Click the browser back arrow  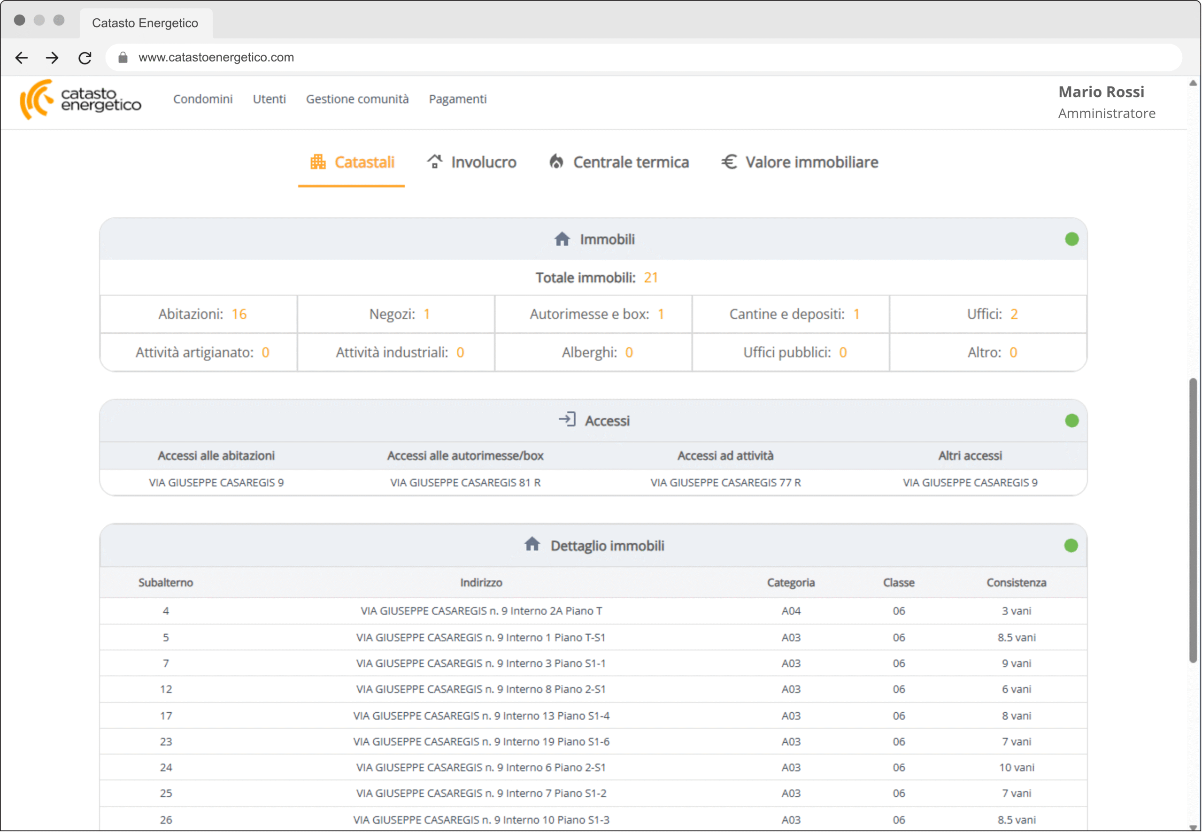pos(22,57)
